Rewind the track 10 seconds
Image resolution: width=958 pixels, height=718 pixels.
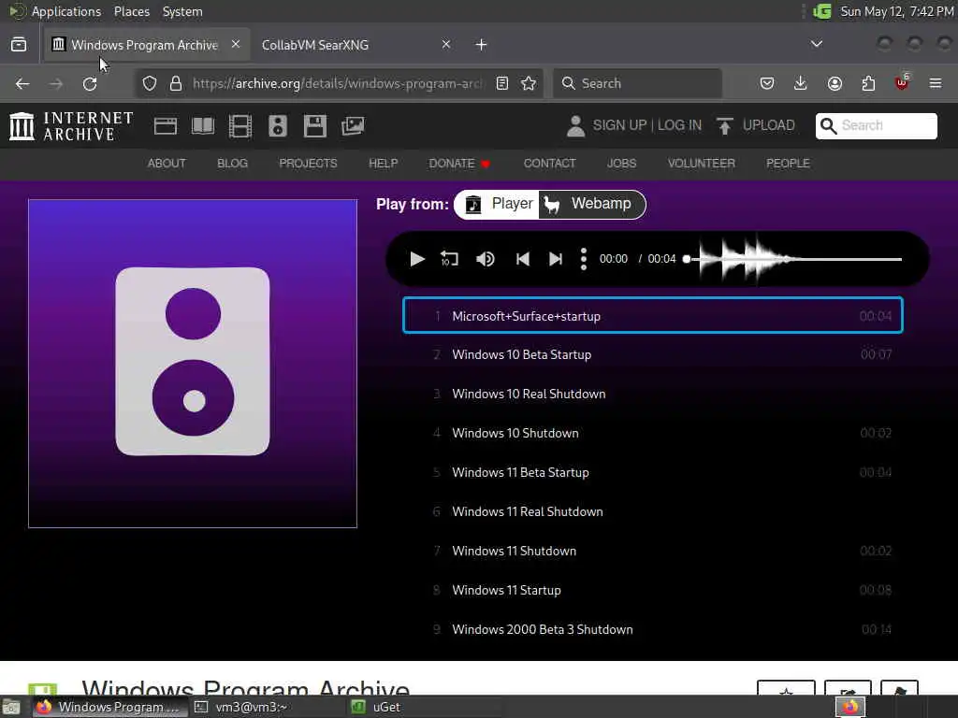449,259
